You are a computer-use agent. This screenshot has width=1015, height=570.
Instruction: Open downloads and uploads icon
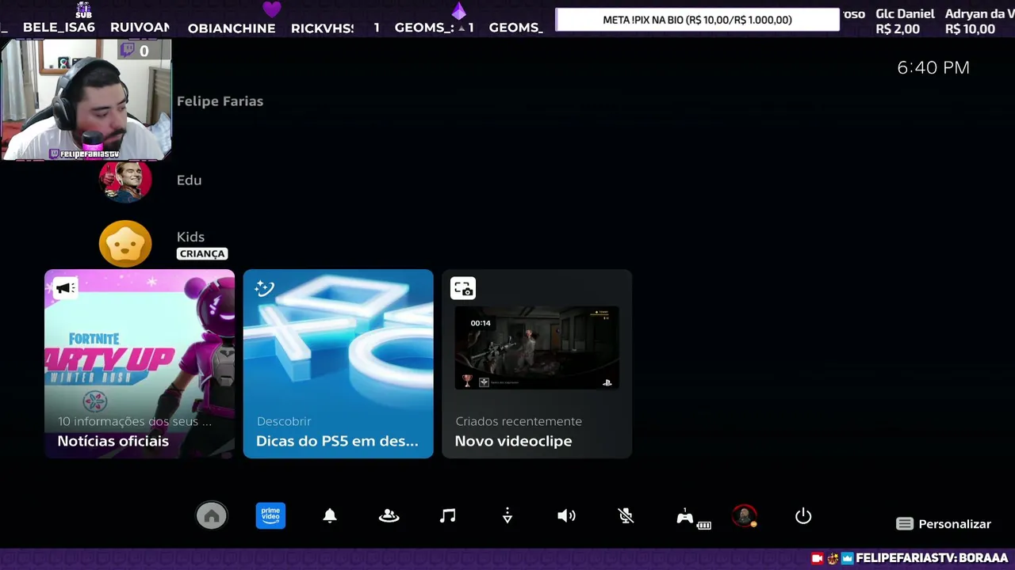[507, 516]
